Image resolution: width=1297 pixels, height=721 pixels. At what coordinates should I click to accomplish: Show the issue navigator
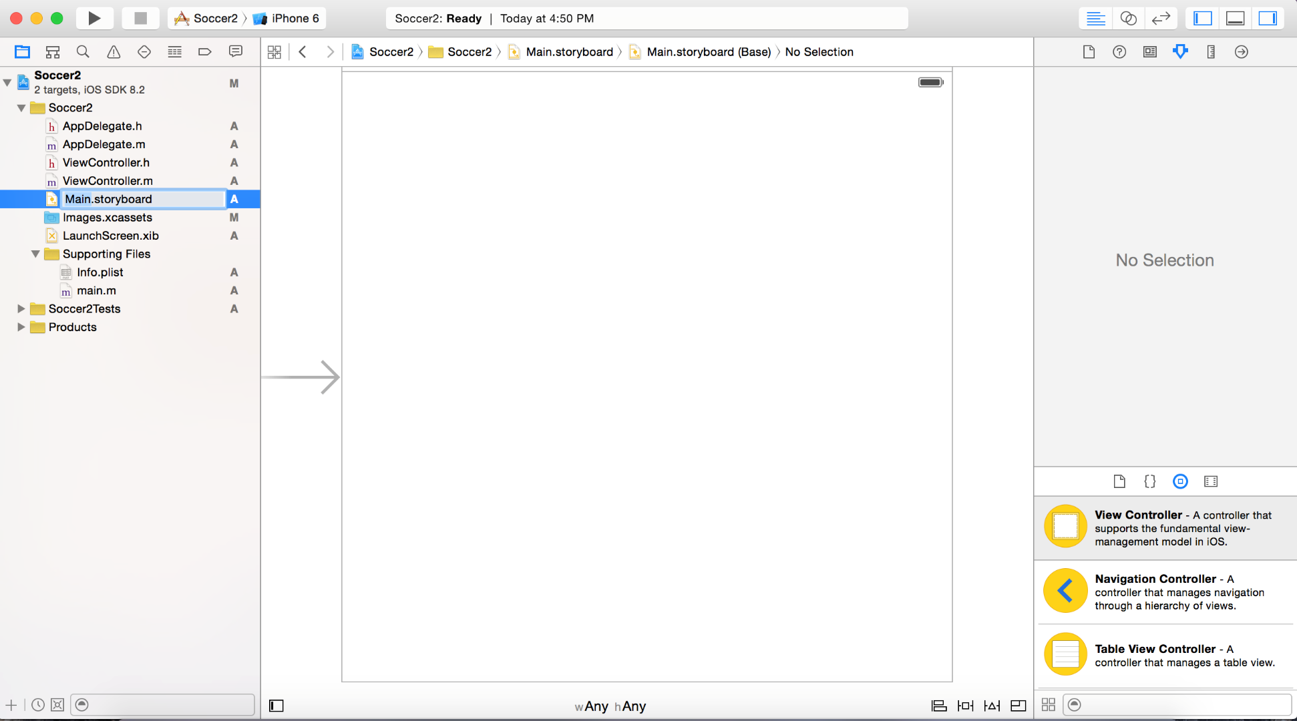point(114,51)
